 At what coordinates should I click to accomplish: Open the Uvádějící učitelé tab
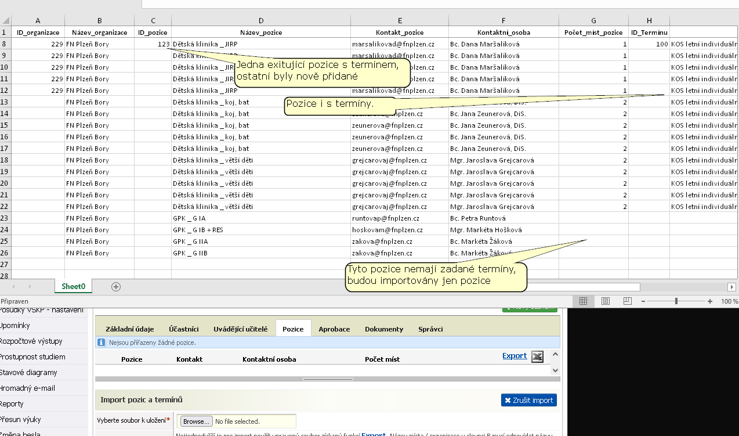tap(241, 329)
